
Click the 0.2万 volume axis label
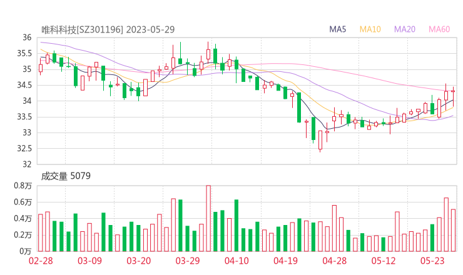click(23, 235)
